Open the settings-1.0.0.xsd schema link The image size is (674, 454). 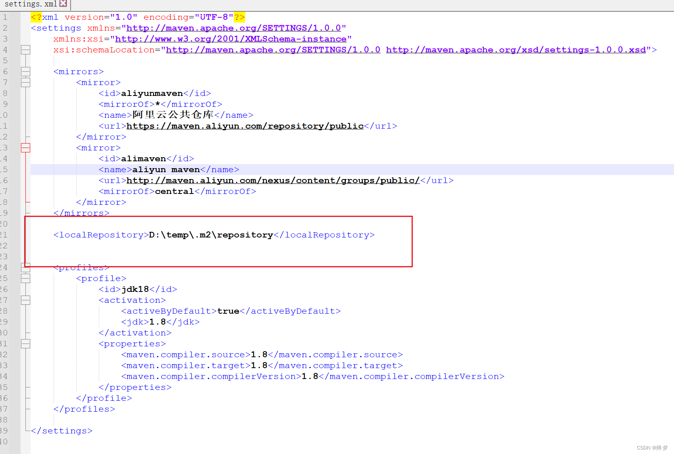point(516,50)
